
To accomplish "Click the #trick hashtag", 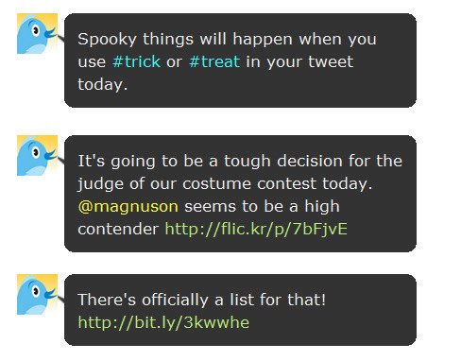I will tap(136, 61).
